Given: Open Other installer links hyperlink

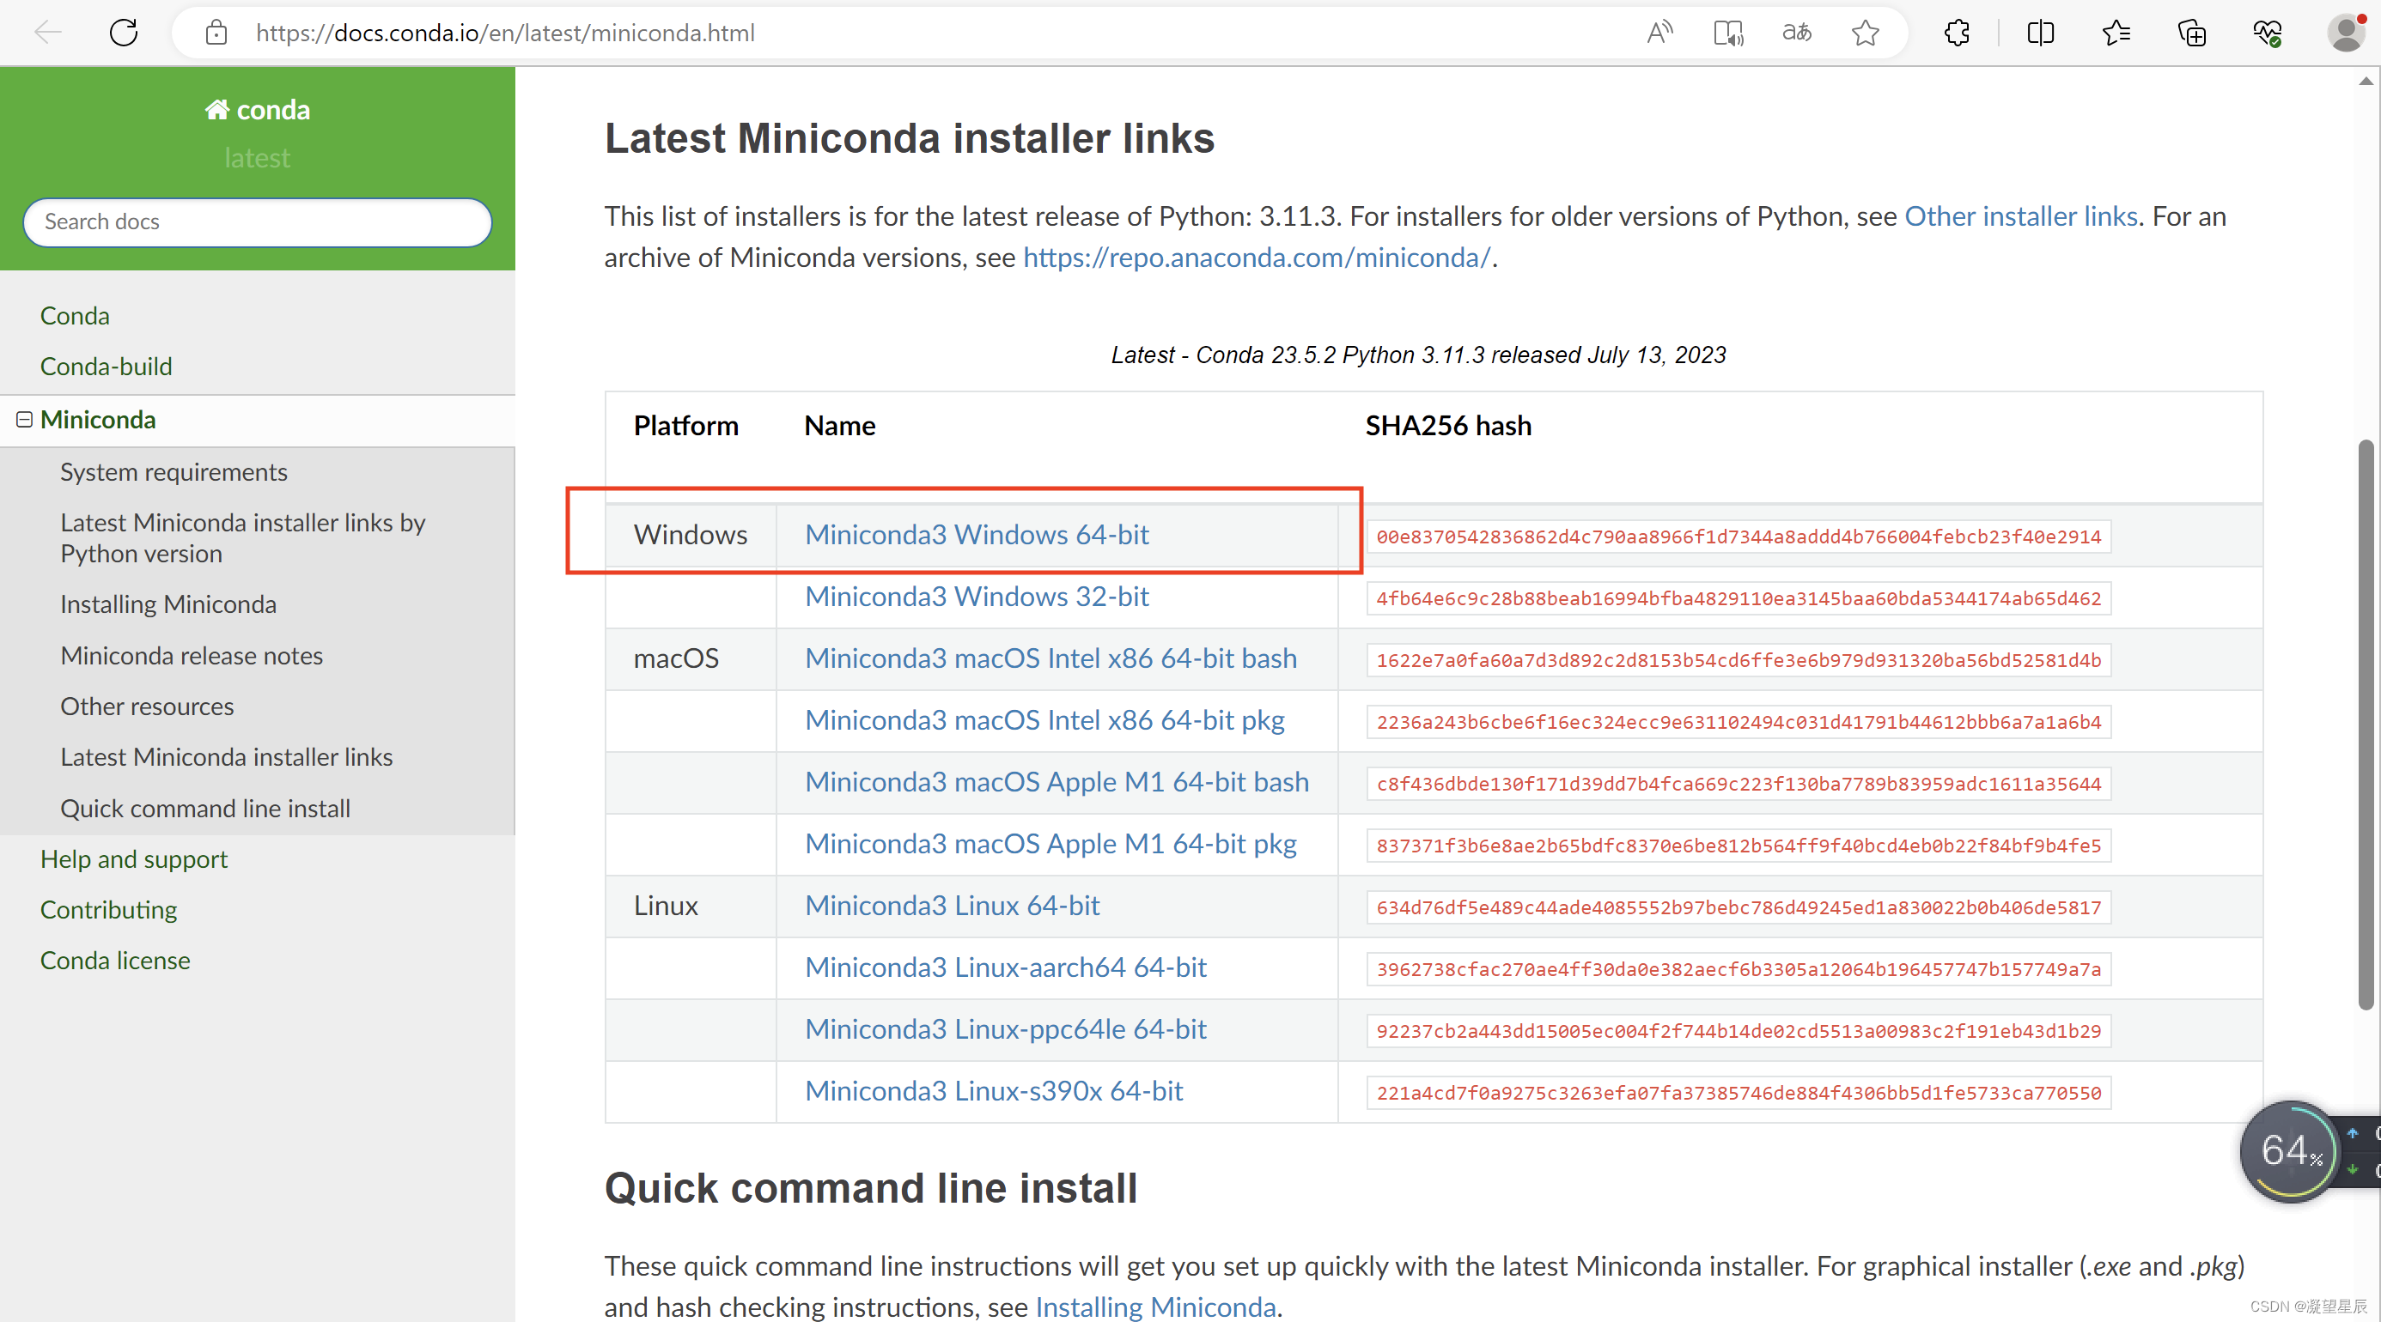Looking at the screenshot, I should 2020,216.
